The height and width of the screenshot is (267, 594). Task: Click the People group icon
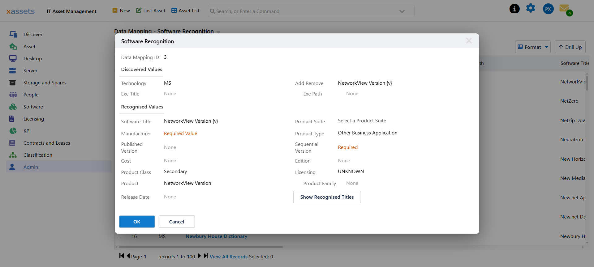[13, 95]
